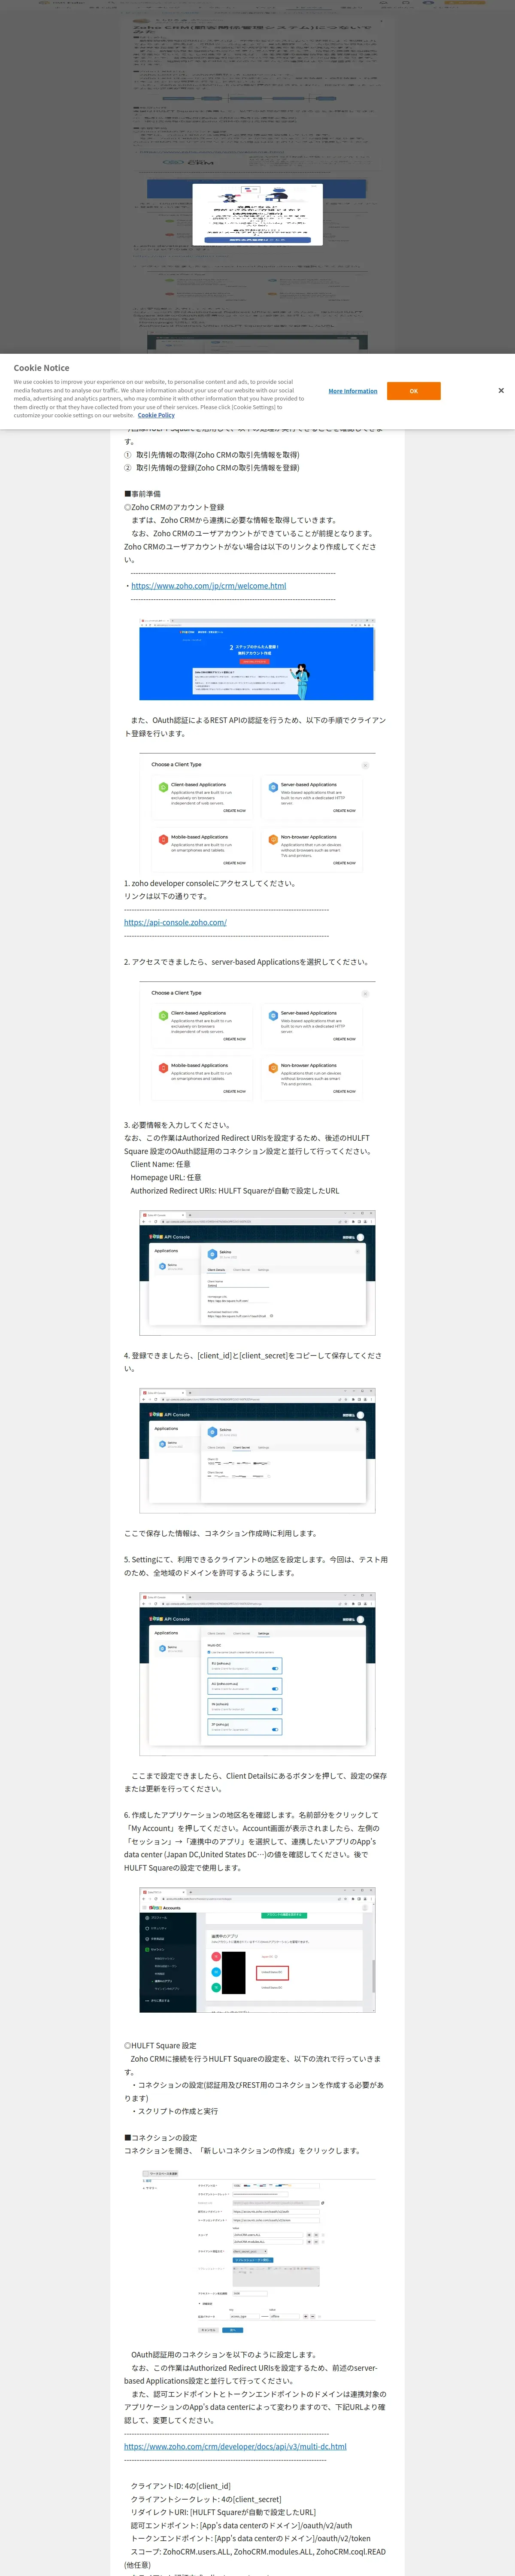View the blue Zoho signup page screenshot
The image size is (515, 2576).
click(x=256, y=660)
